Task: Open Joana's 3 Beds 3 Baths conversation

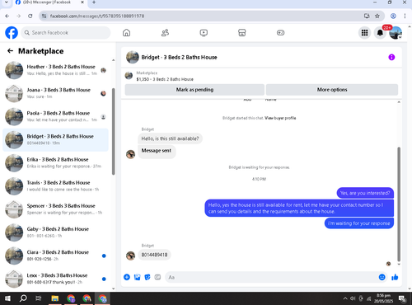Action: 55,93
